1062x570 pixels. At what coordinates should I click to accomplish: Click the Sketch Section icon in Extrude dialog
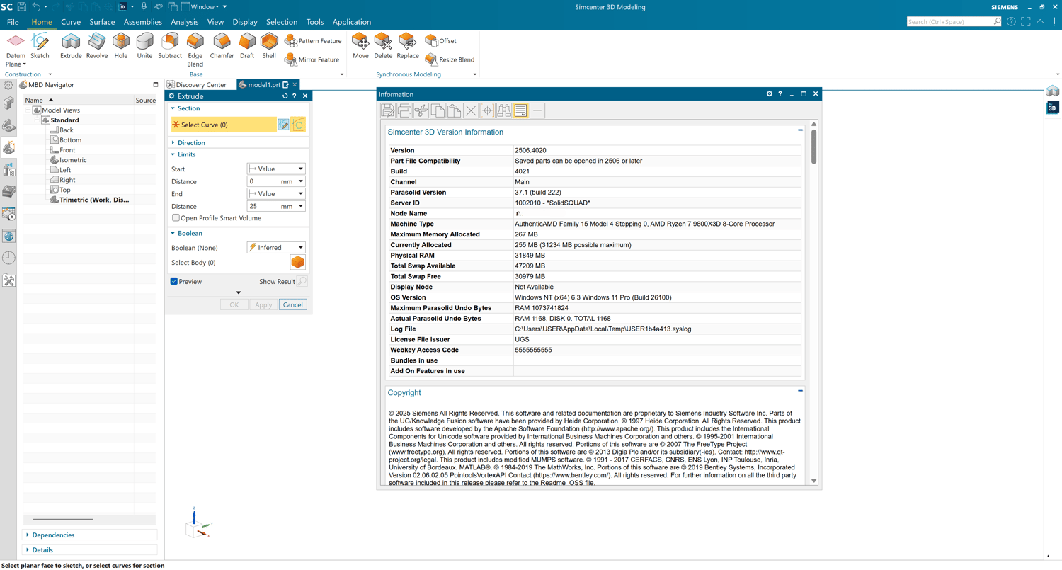click(x=283, y=125)
